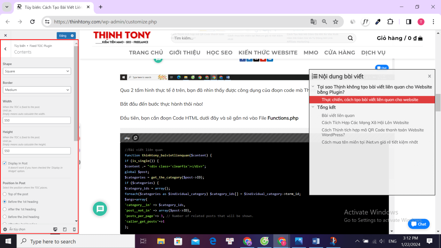The width and height of the screenshot is (441, 248).
Task: Open the Border dropdown set to Medium
Action: 37,90
